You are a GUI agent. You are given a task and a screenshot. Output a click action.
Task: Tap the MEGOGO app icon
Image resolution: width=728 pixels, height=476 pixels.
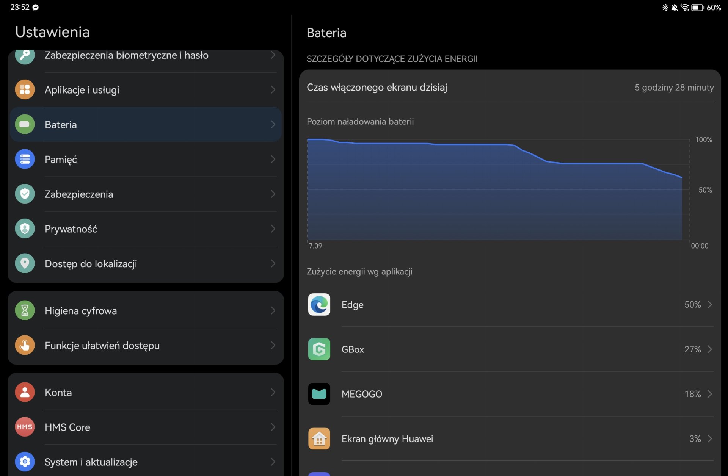pyautogui.click(x=319, y=394)
